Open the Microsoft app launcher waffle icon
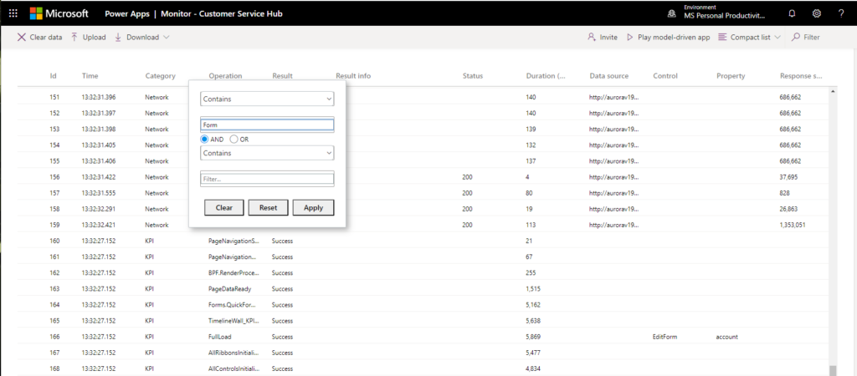Viewport: 857px width, 376px height. click(x=13, y=13)
